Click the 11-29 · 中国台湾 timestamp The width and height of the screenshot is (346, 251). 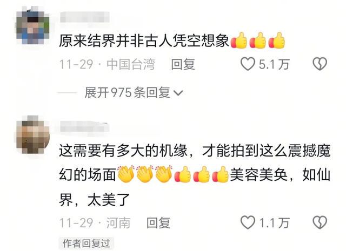[107, 64]
